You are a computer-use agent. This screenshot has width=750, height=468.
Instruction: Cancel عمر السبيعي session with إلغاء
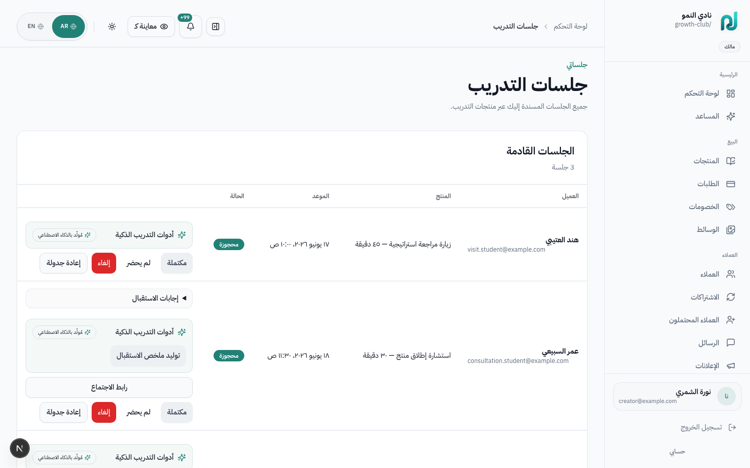click(x=104, y=412)
